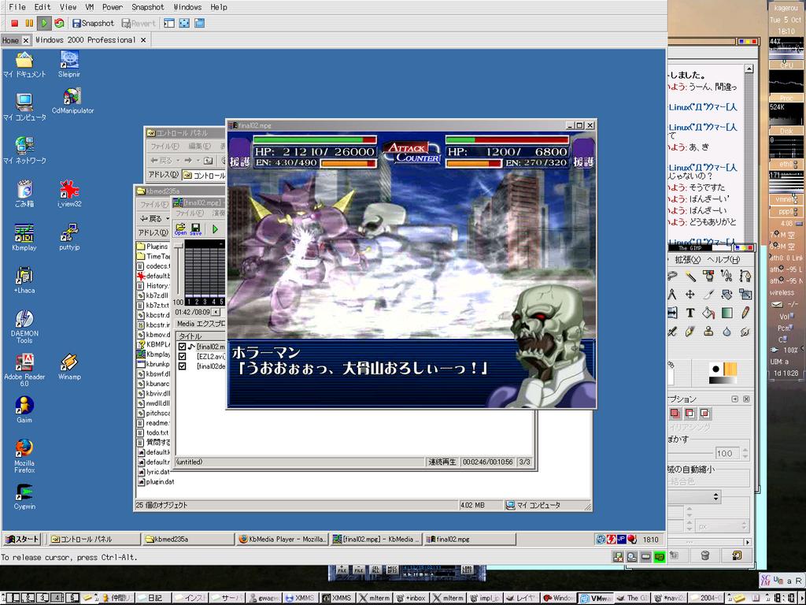
Task: Click the reset icon in GIMP tool options
Action: (x=737, y=555)
